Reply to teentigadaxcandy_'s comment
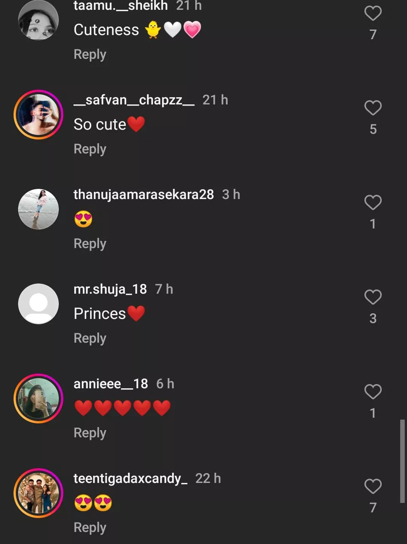This screenshot has width=407, height=544. coord(90,527)
